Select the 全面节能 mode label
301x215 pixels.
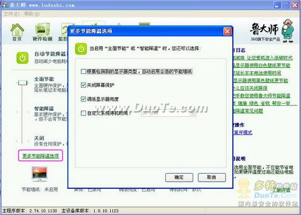pos(44,79)
